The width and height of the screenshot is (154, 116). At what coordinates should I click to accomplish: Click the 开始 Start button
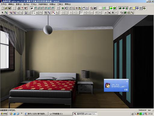click(x=4, y=114)
